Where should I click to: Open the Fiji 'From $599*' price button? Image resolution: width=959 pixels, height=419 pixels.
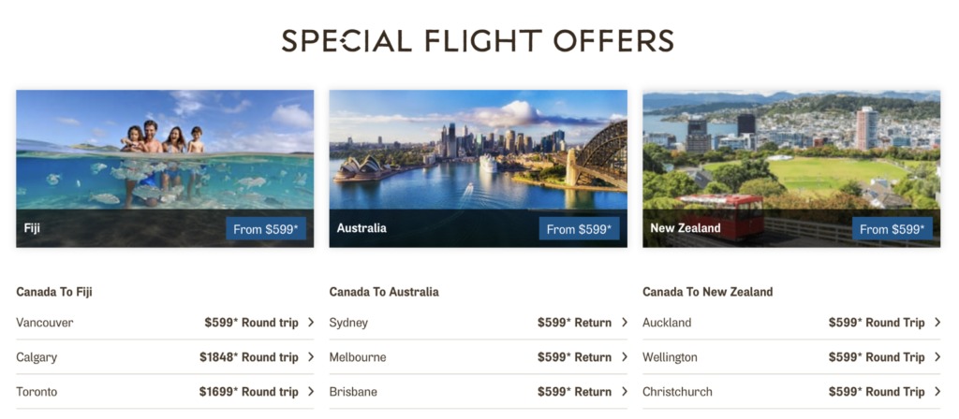(266, 229)
